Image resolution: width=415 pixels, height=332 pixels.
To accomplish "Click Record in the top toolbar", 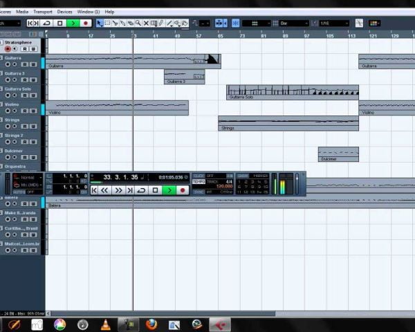I will [86, 24].
